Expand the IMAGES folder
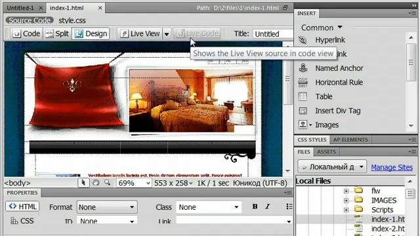Viewport: 420px width, 236px height. click(346, 201)
